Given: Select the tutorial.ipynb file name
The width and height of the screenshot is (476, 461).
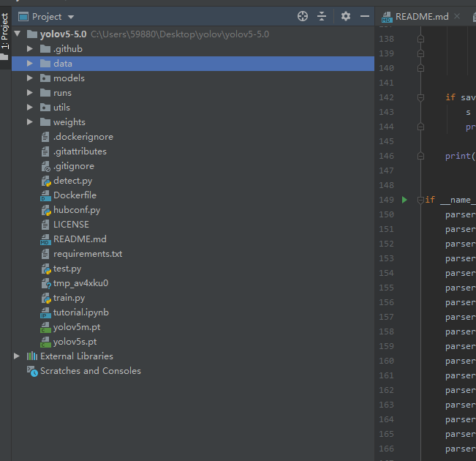Looking at the screenshot, I should coord(81,312).
